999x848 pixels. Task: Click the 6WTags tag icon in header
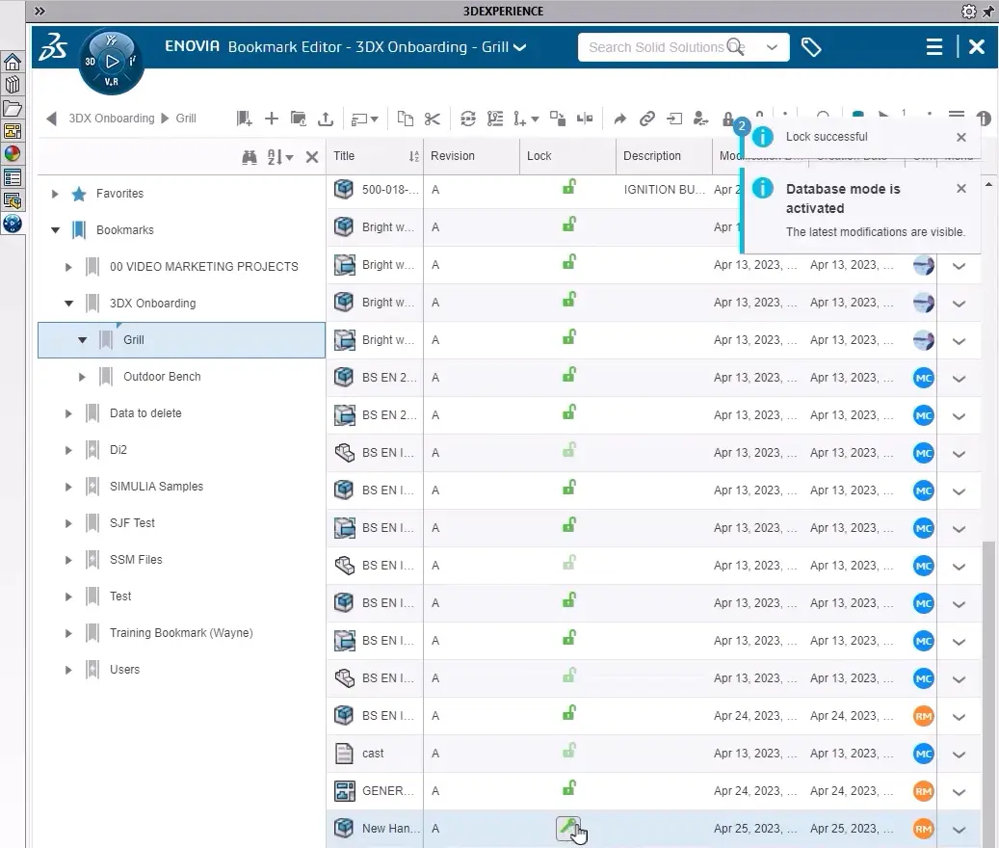coord(810,47)
